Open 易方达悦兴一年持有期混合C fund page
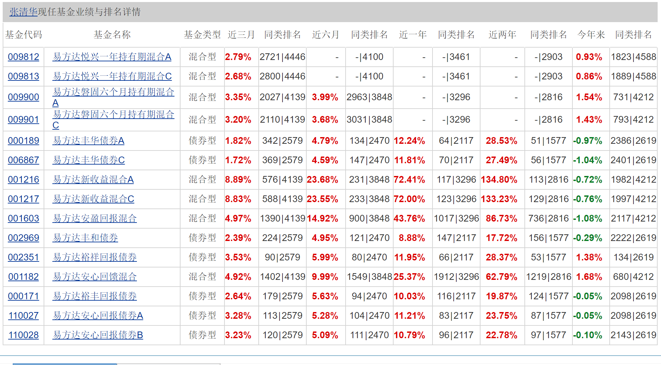The height and width of the screenshot is (365, 661). (112, 76)
